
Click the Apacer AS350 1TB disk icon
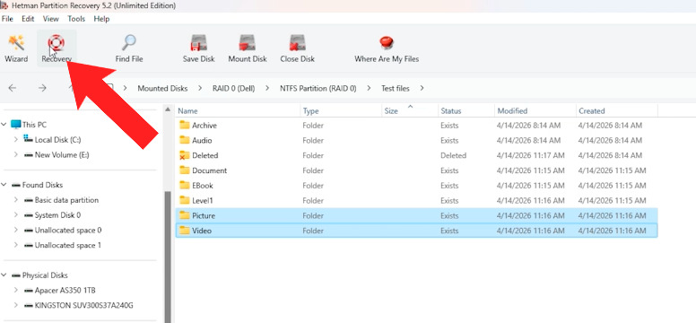coord(29,291)
